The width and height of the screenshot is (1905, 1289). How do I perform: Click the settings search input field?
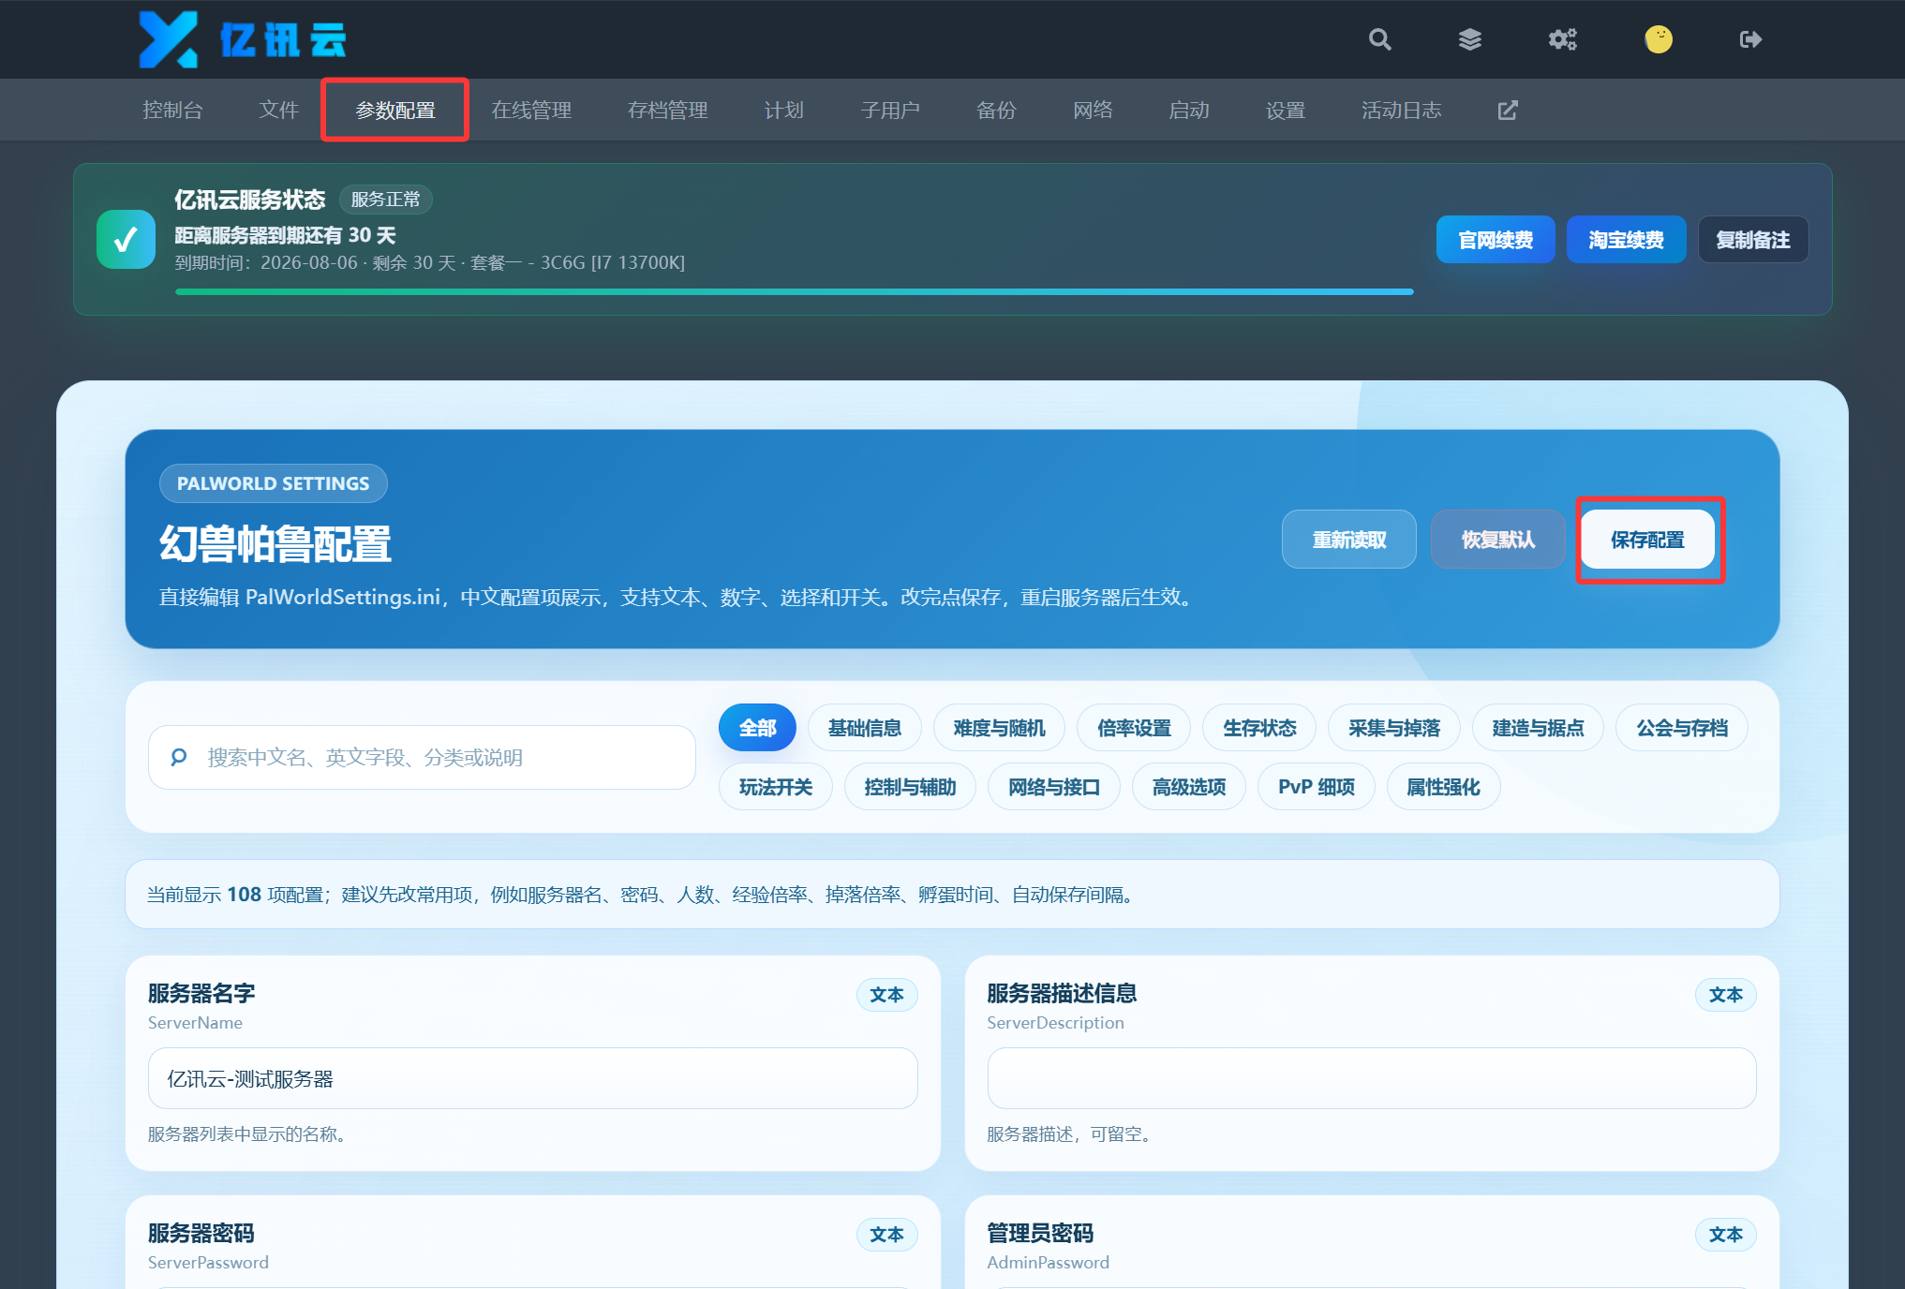point(422,757)
